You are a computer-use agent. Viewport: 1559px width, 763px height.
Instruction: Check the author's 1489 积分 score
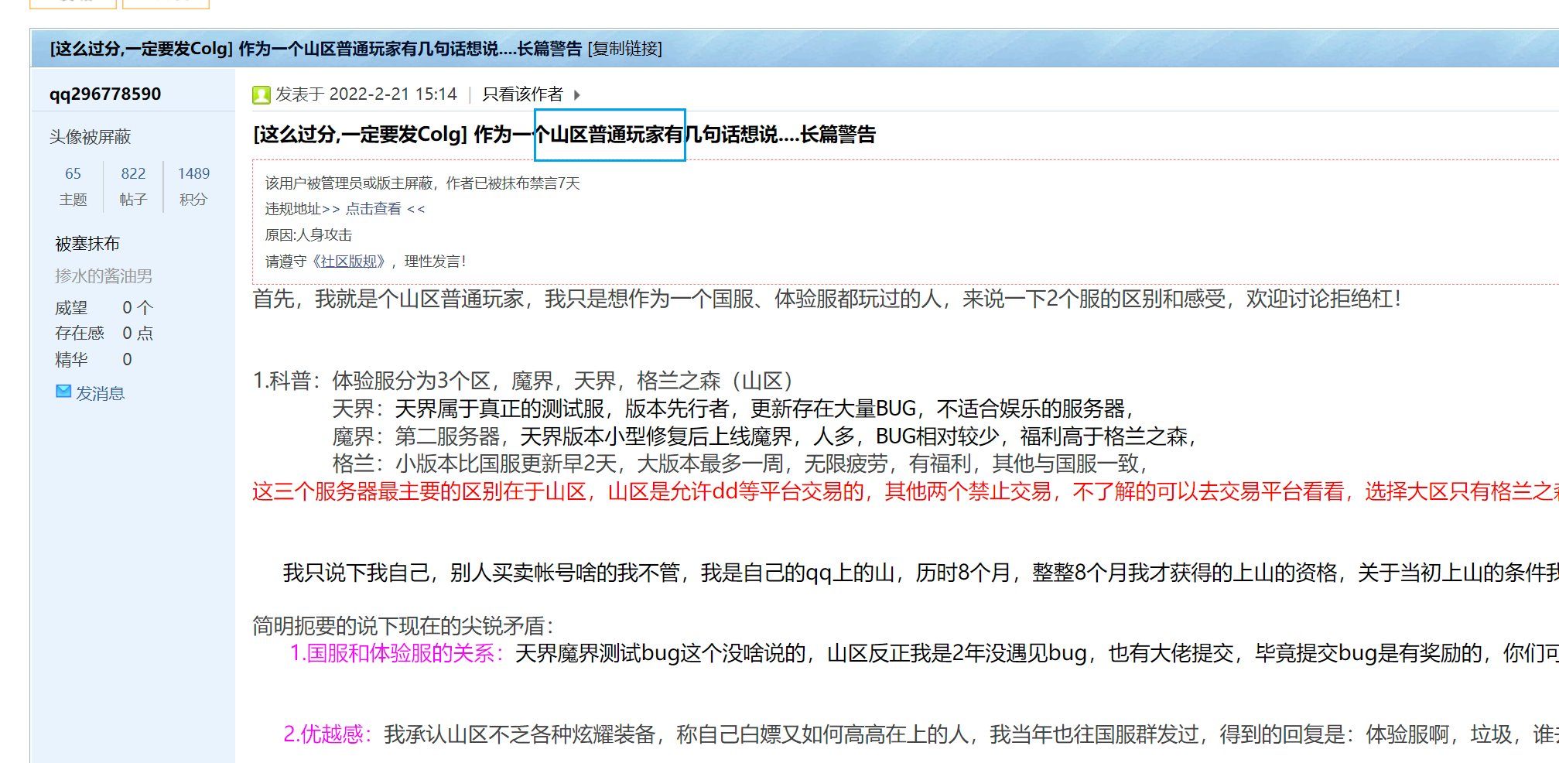tap(193, 185)
